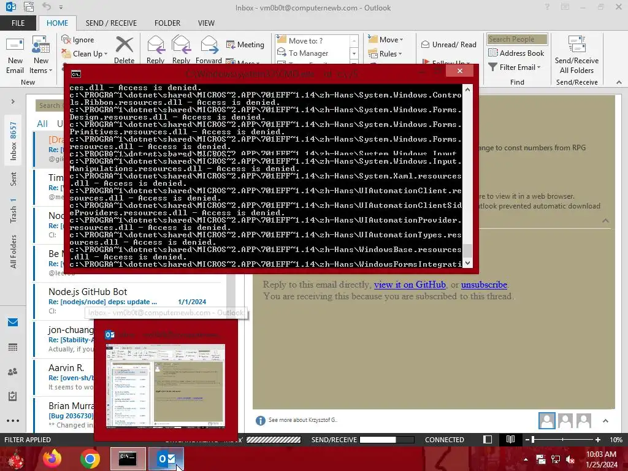This screenshot has width=628, height=471.
Task: Click the Action Center flag tray icon
Action: [x=541, y=459]
